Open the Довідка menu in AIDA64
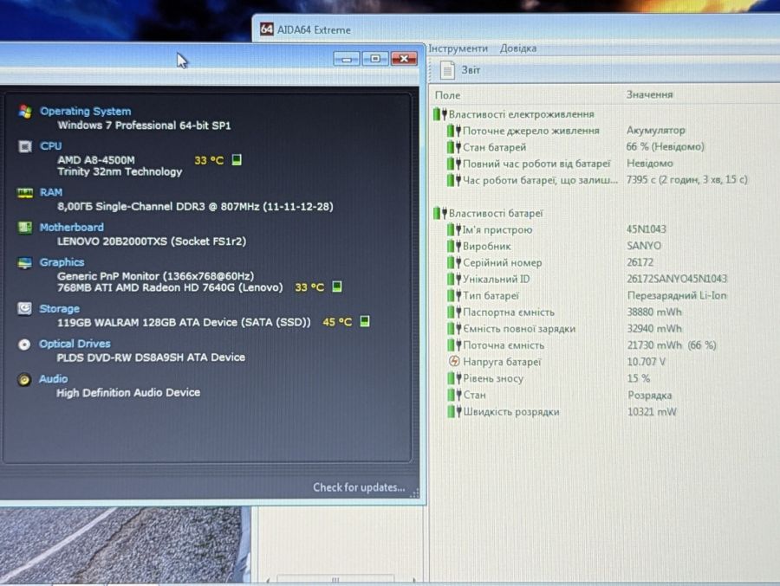The height and width of the screenshot is (586, 780). pos(518,48)
